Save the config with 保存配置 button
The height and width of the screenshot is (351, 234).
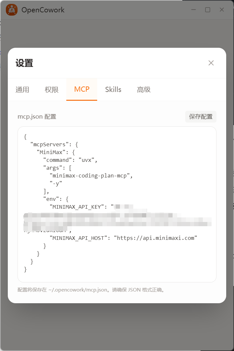pos(201,117)
